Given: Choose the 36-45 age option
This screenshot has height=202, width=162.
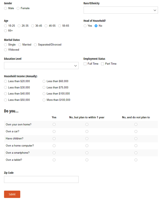Looking at the screenshot, I should point(33,26).
